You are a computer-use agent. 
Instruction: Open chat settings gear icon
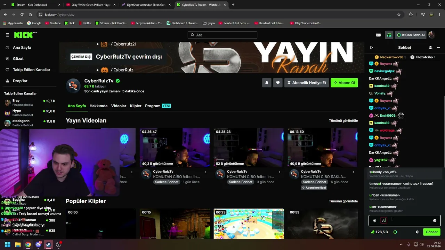[x=417, y=232]
